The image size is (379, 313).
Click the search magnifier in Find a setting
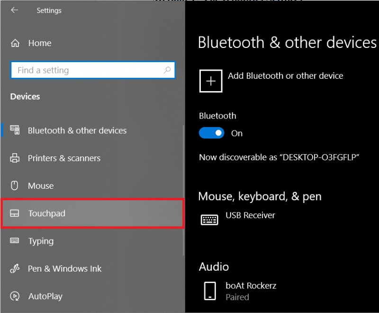168,70
